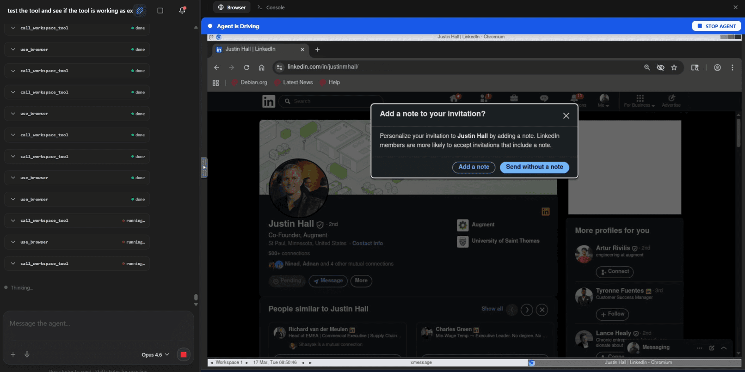Open the For Business dropdown
Screen dimensions: 745x372
640,101
